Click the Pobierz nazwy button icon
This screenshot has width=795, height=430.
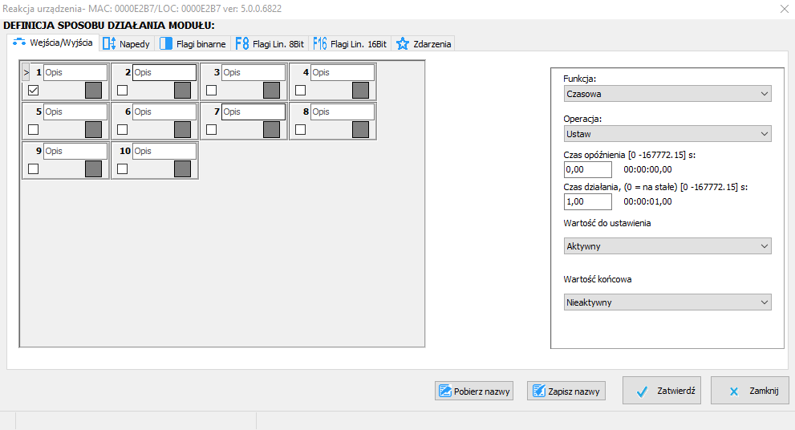click(x=445, y=391)
